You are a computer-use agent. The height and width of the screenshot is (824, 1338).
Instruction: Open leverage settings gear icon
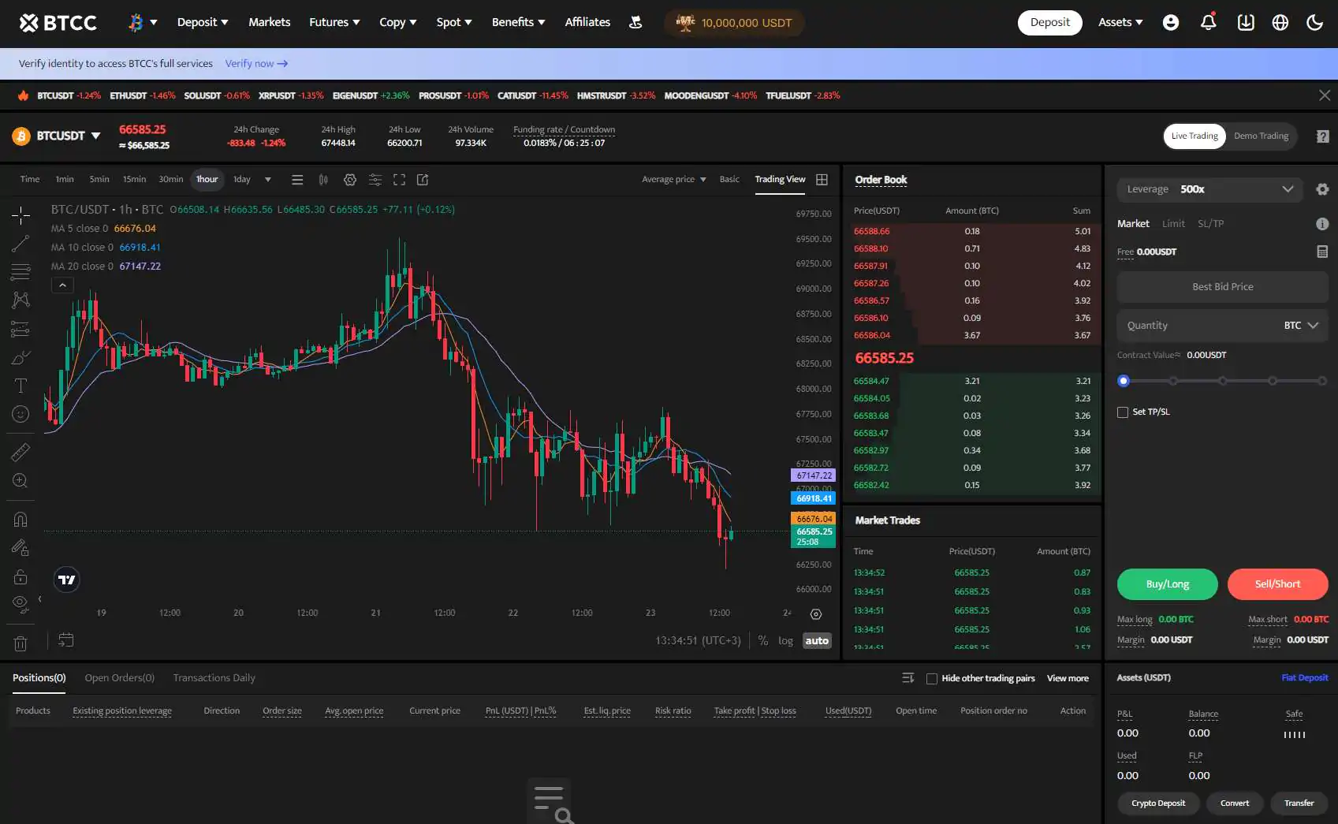point(1322,189)
